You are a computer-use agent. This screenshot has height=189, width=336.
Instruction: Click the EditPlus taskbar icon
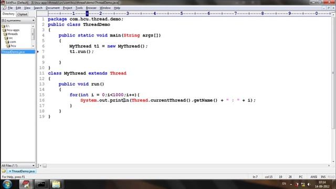(26, 184)
